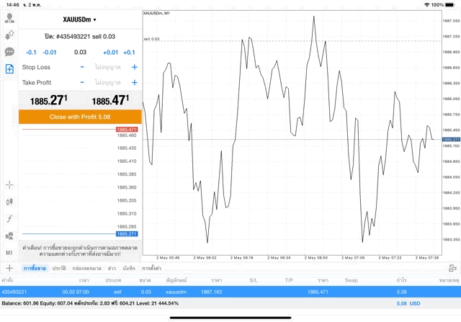Switch to the ข่าว news tab
Viewport: 461px width, 322px height.
point(112,268)
